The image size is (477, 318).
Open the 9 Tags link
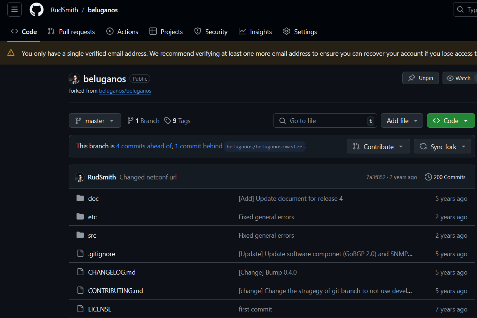click(177, 121)
